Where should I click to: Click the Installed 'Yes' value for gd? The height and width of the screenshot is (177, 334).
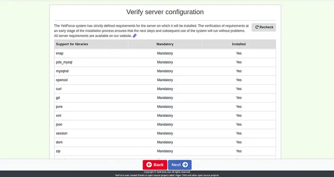(x=239, y=98)
